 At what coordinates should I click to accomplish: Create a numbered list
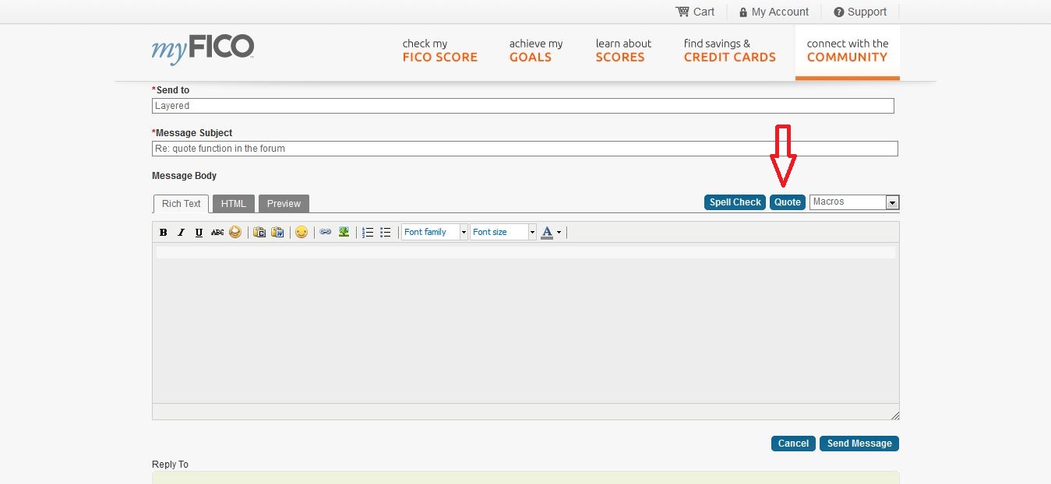coord(367,232)
